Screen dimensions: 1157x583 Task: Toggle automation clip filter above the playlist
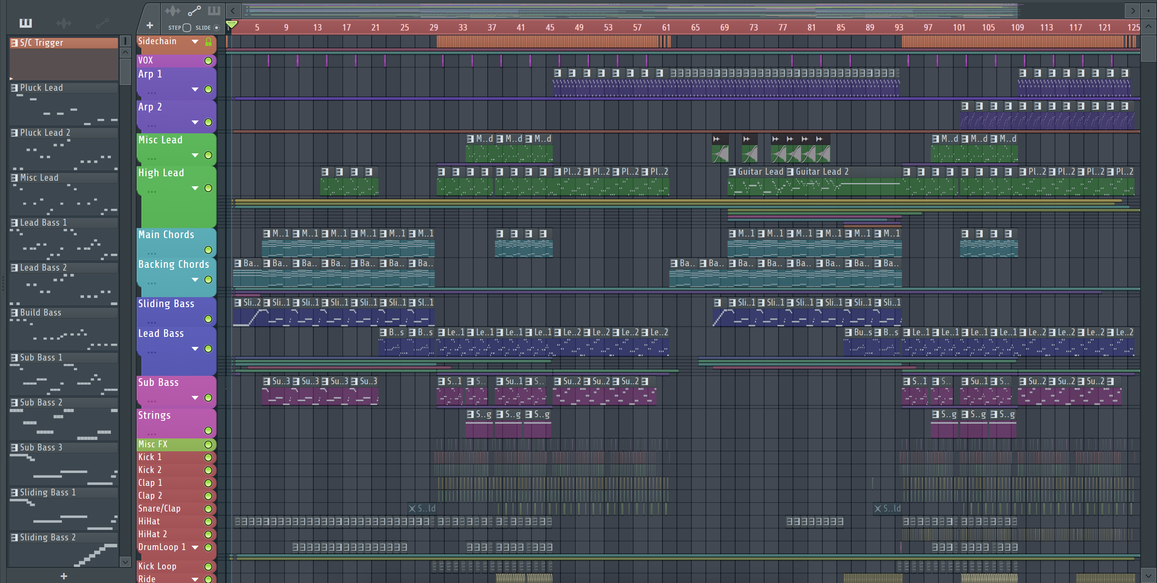[x=194, y=11]
